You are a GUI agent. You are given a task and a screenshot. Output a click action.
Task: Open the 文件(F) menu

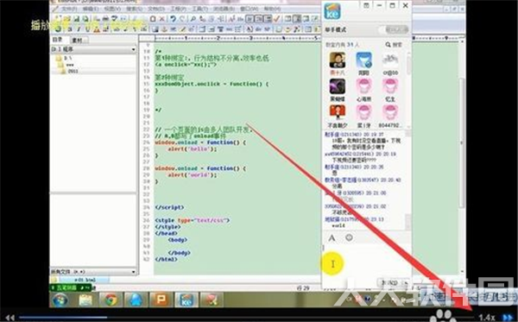[x=69, y=9]
